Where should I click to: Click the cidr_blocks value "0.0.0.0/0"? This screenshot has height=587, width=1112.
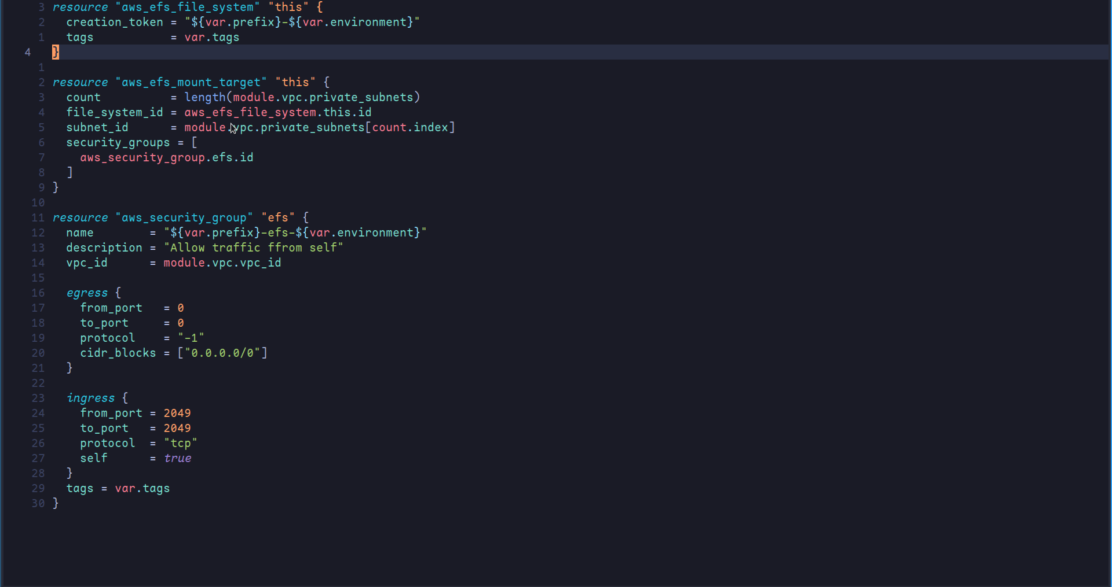click(x=222, y=353)
